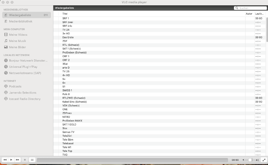Enter fullscreen with the expand arrows icon
268x165 pixels.
[x=264, y=160]
